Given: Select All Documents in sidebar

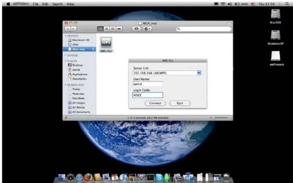Looking at the screenshot, I should (x=79, y=112).
